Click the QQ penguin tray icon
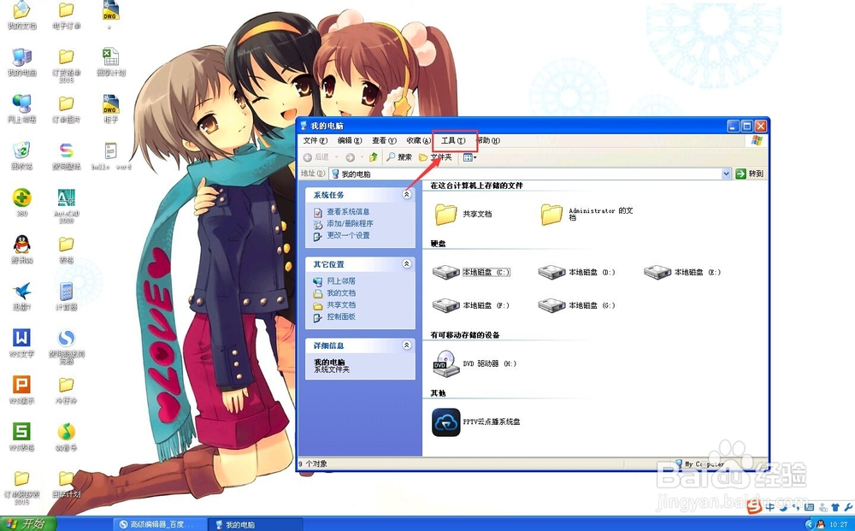 pos(820,524)
